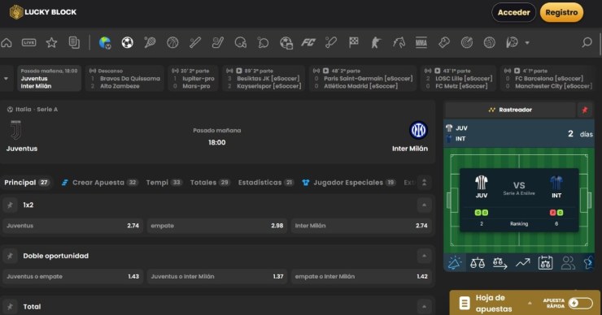This screenshot has width=602, height=315.
Task: Switch to the Tempi tab
Action: pyautogui.click(x=164, y=183)
